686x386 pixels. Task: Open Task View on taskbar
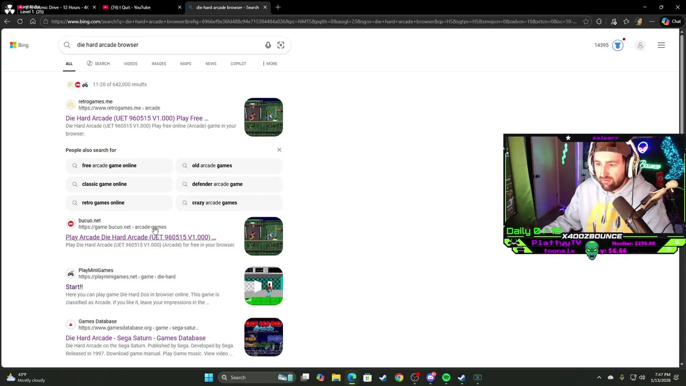305,377
